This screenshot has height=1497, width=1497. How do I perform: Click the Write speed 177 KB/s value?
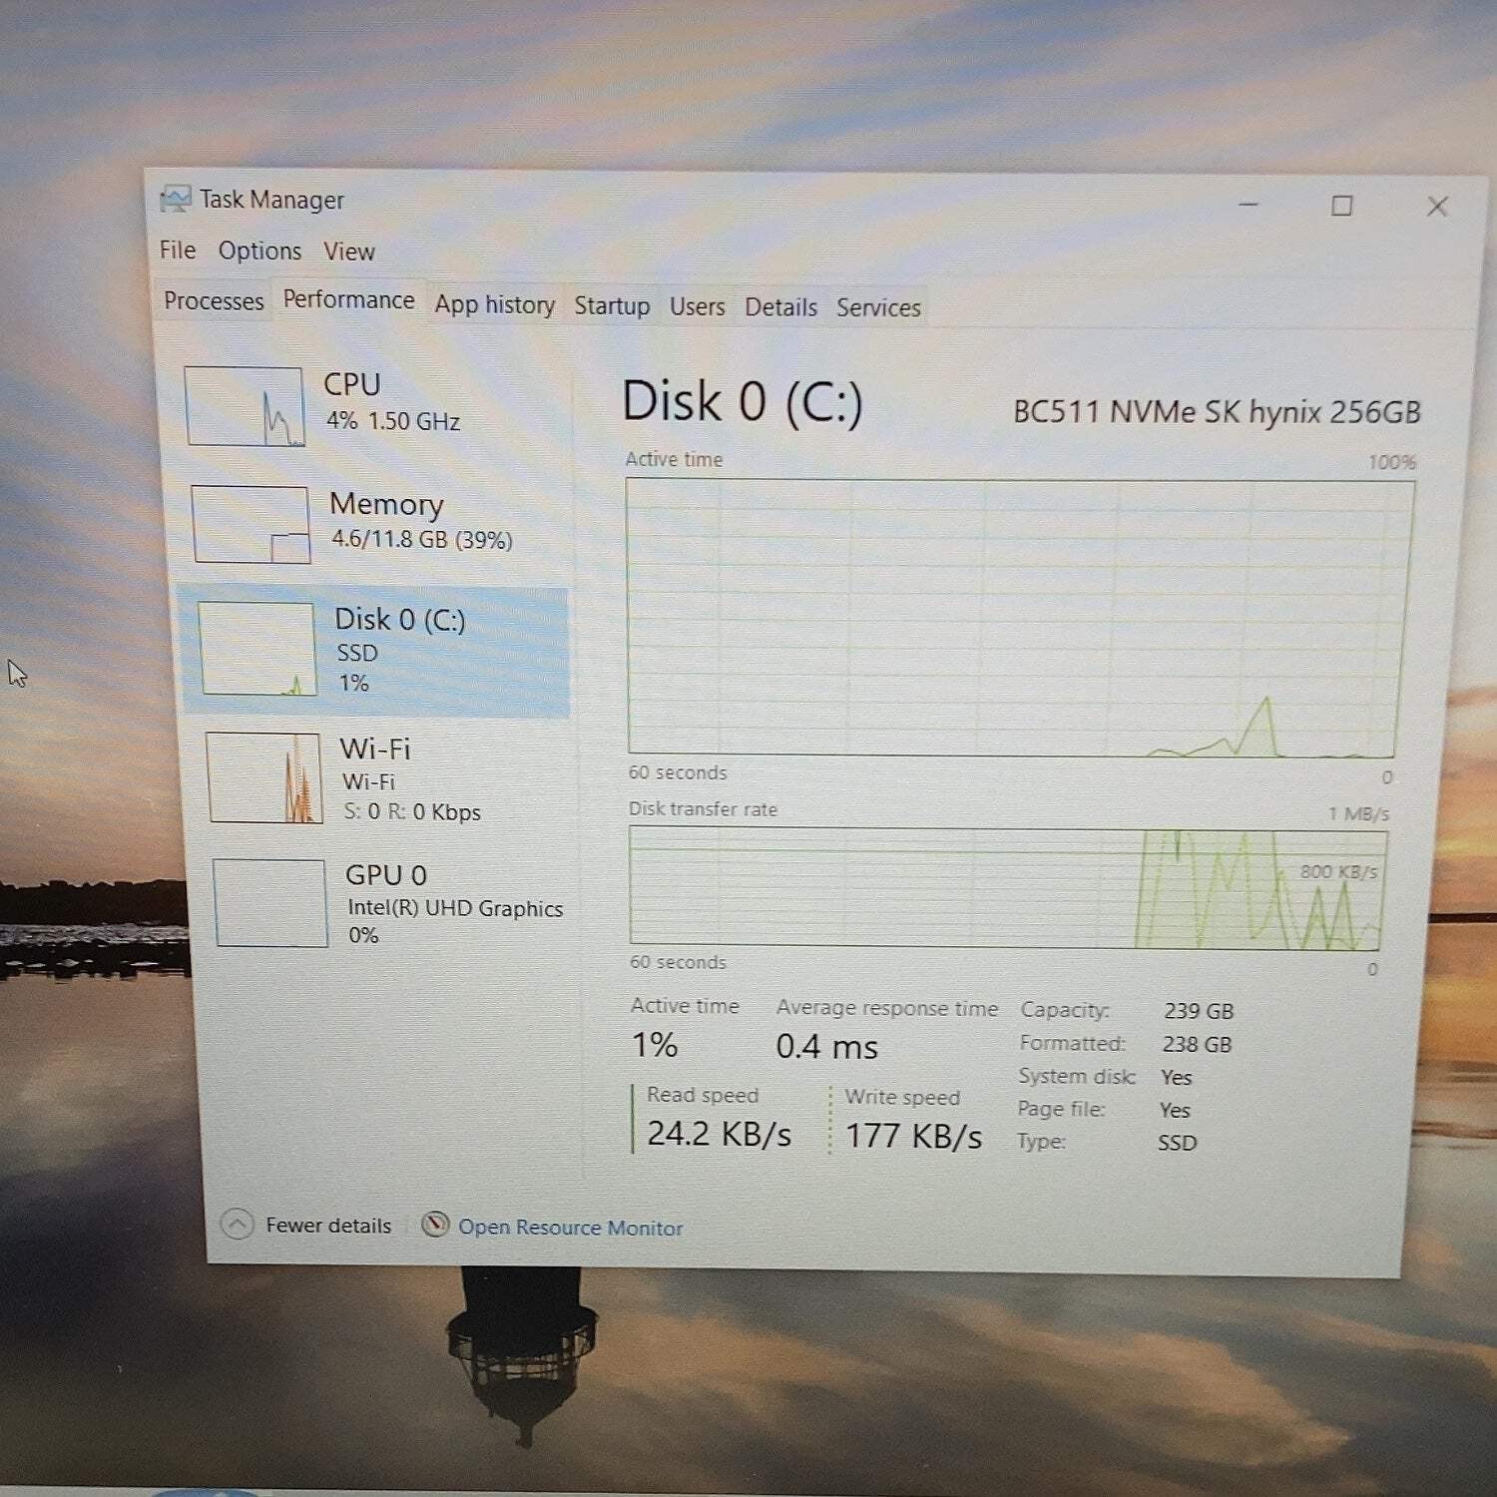pyautogui.click(x=913, y=1136)
